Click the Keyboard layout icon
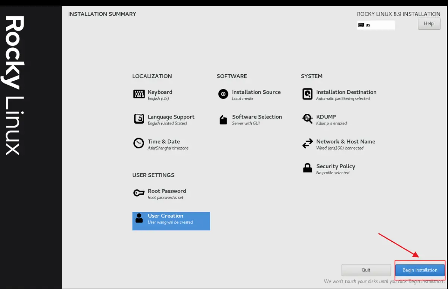This screenshot has height=289, width=448. (x=139, y=94)
